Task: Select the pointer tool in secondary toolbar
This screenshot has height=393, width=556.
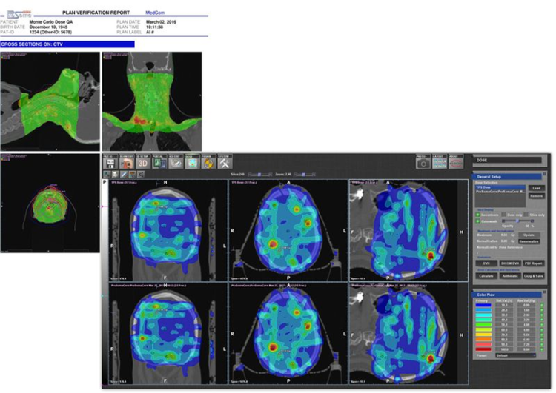Action: coord(107,174)
